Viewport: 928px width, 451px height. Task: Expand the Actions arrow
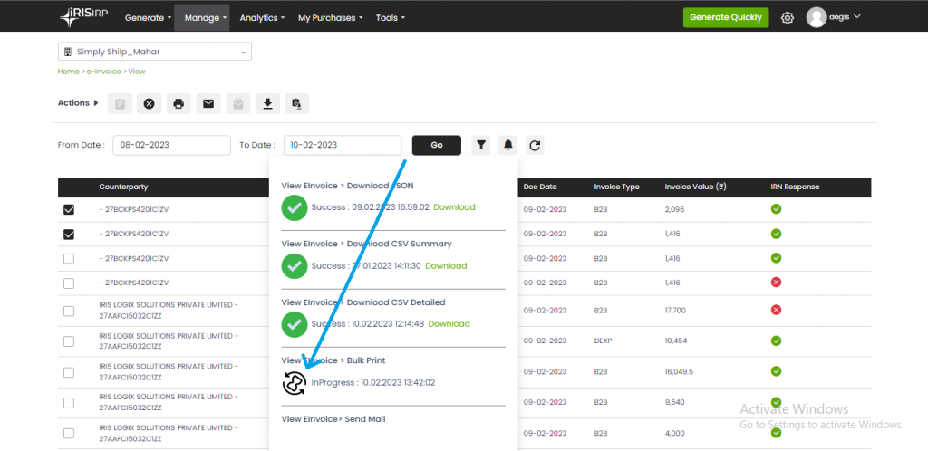pyautogui.click(x=96, y=103)
